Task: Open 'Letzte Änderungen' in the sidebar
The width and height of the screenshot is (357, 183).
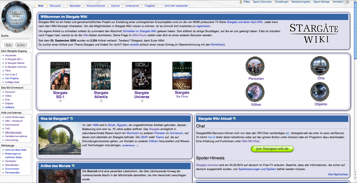Action: (x=19, y=116)
